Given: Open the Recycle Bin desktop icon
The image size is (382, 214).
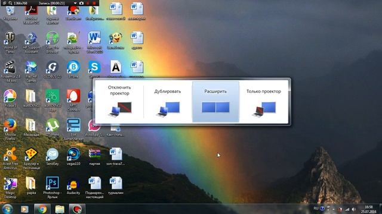Looking at the screenshot, I should 10,13.
